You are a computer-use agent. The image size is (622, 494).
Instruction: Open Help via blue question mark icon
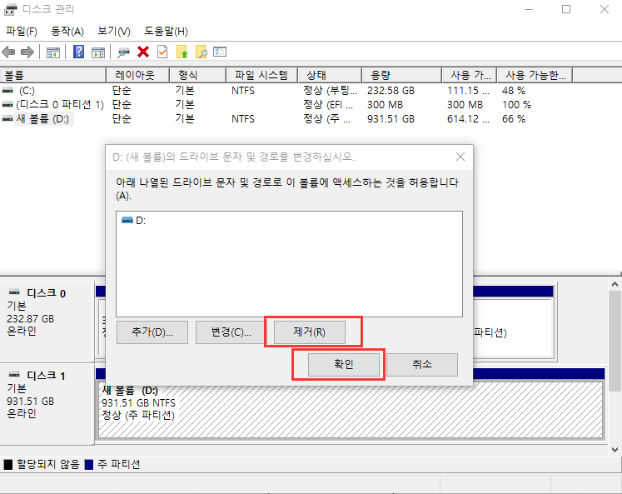point(78,52)
